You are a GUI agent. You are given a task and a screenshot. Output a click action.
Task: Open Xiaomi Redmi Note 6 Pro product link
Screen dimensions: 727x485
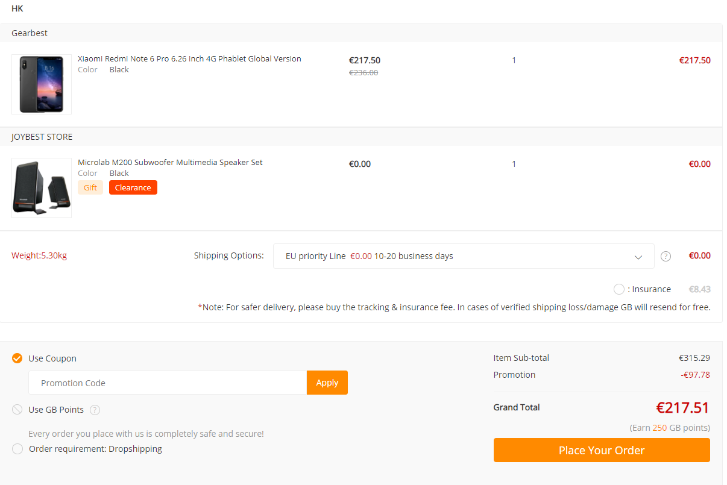pyautogui.click(x=189, y=59)
